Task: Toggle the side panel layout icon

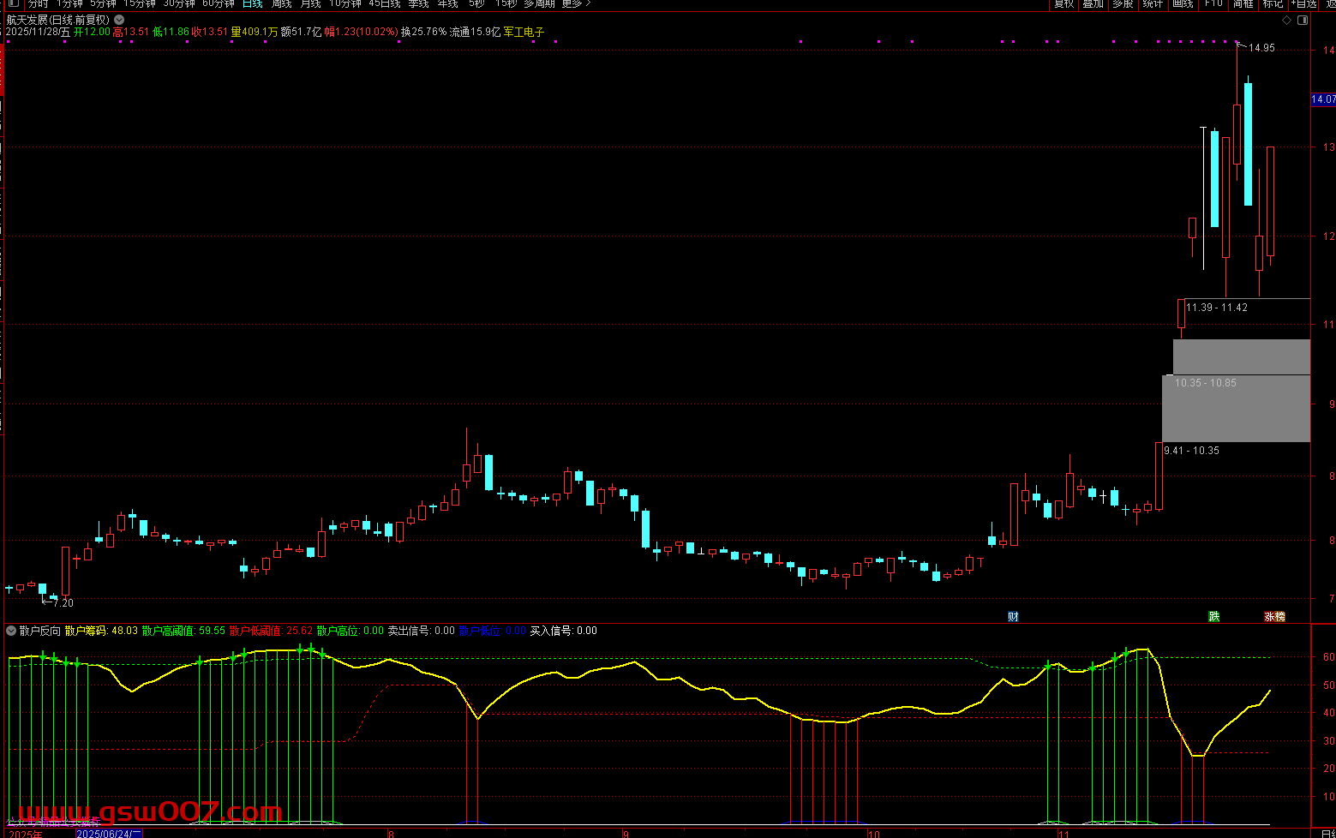Action: tap(1303, 20)
